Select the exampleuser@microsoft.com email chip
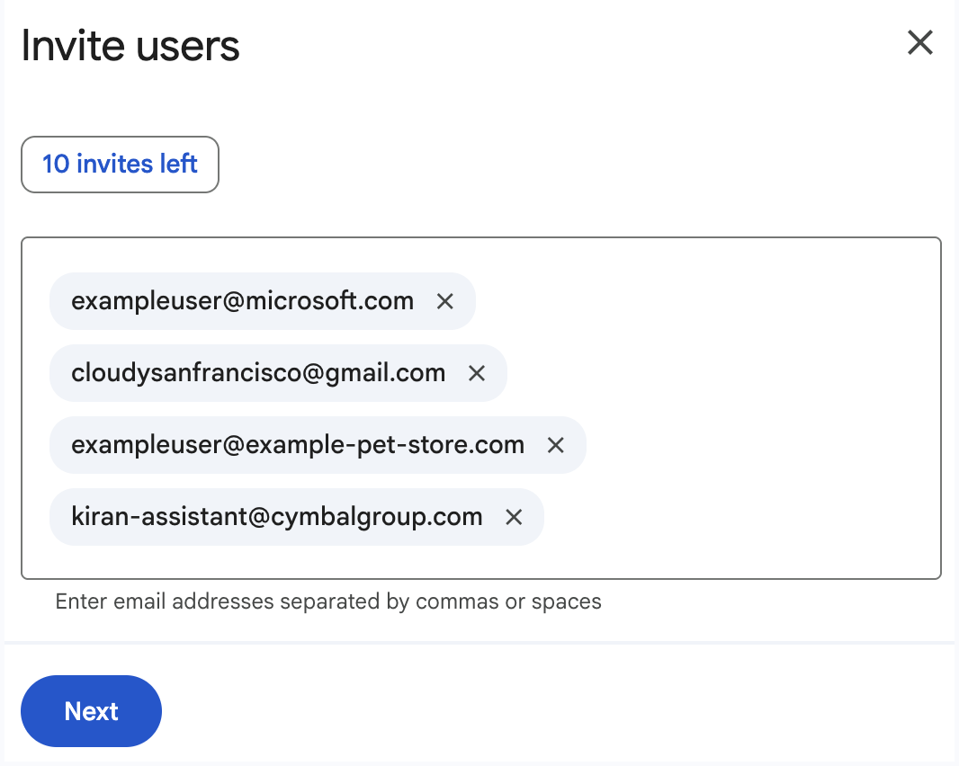Viewport: 959px width, 766px height. point(242,301)
